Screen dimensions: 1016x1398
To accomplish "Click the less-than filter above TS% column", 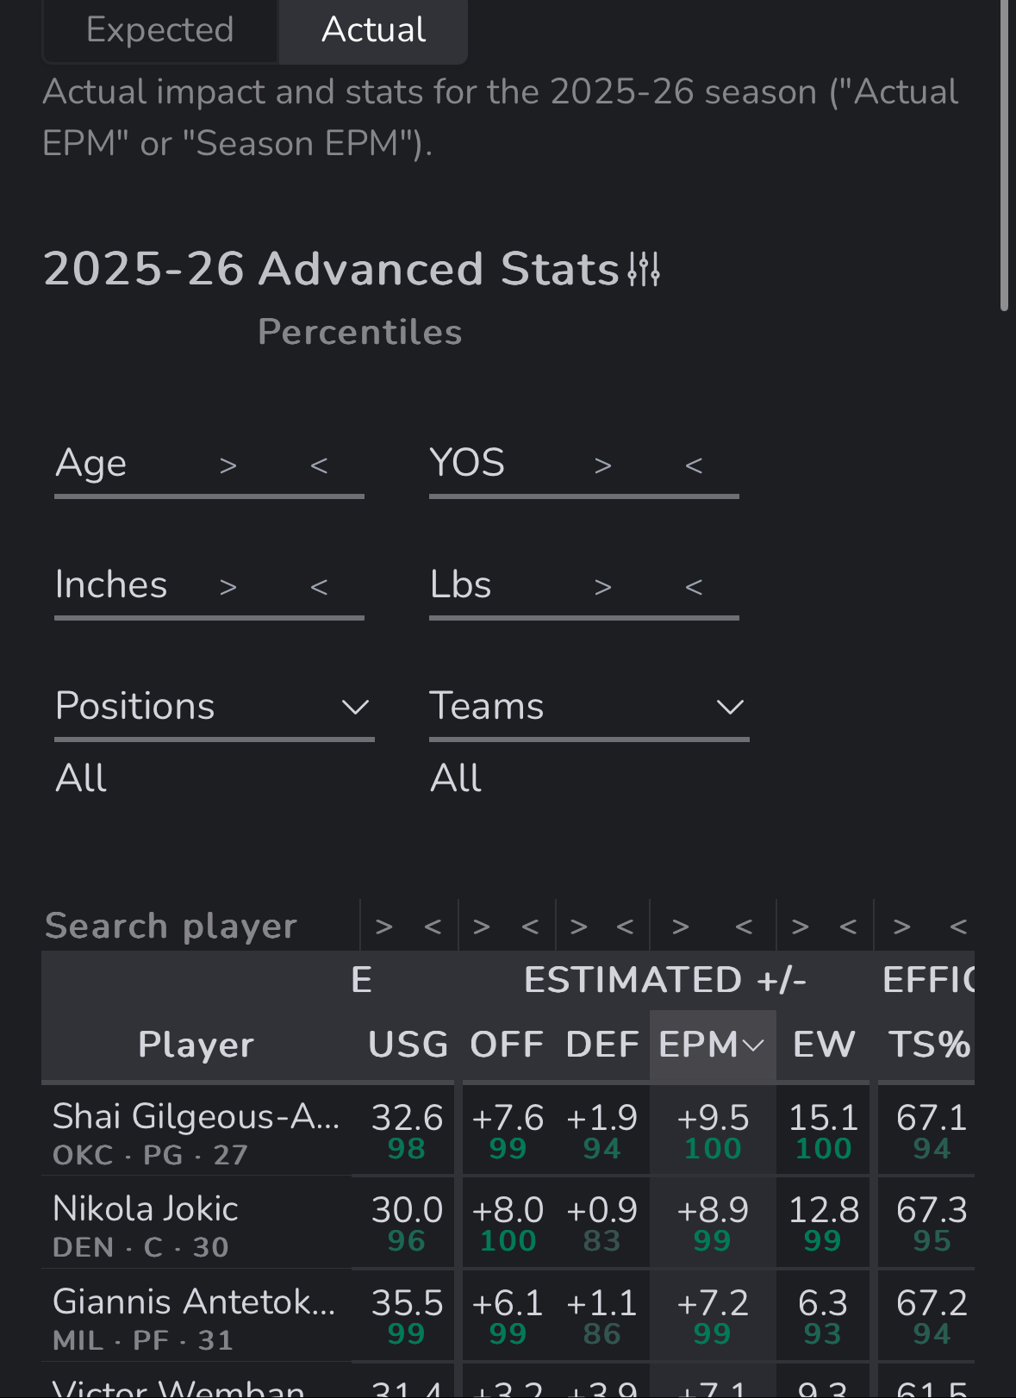I will click(957, 927).
